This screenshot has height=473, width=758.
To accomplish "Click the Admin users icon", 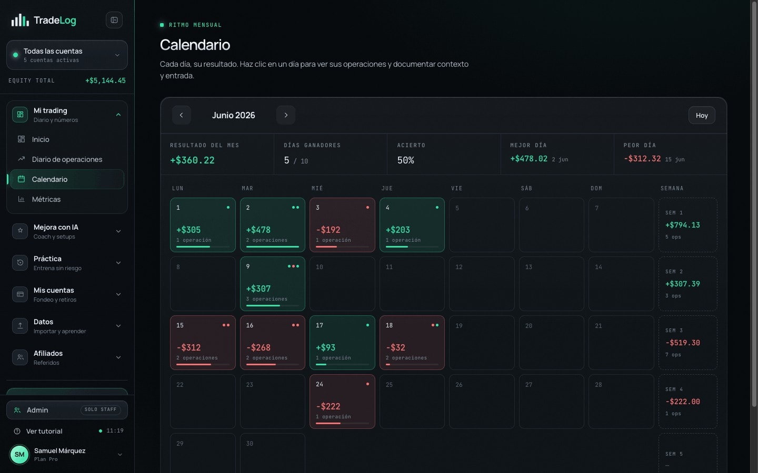I will coord(17,410).
